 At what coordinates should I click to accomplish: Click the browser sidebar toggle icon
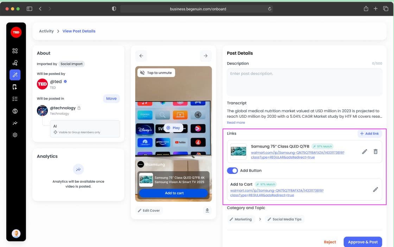pyautogui.click(x=30, y=9)
